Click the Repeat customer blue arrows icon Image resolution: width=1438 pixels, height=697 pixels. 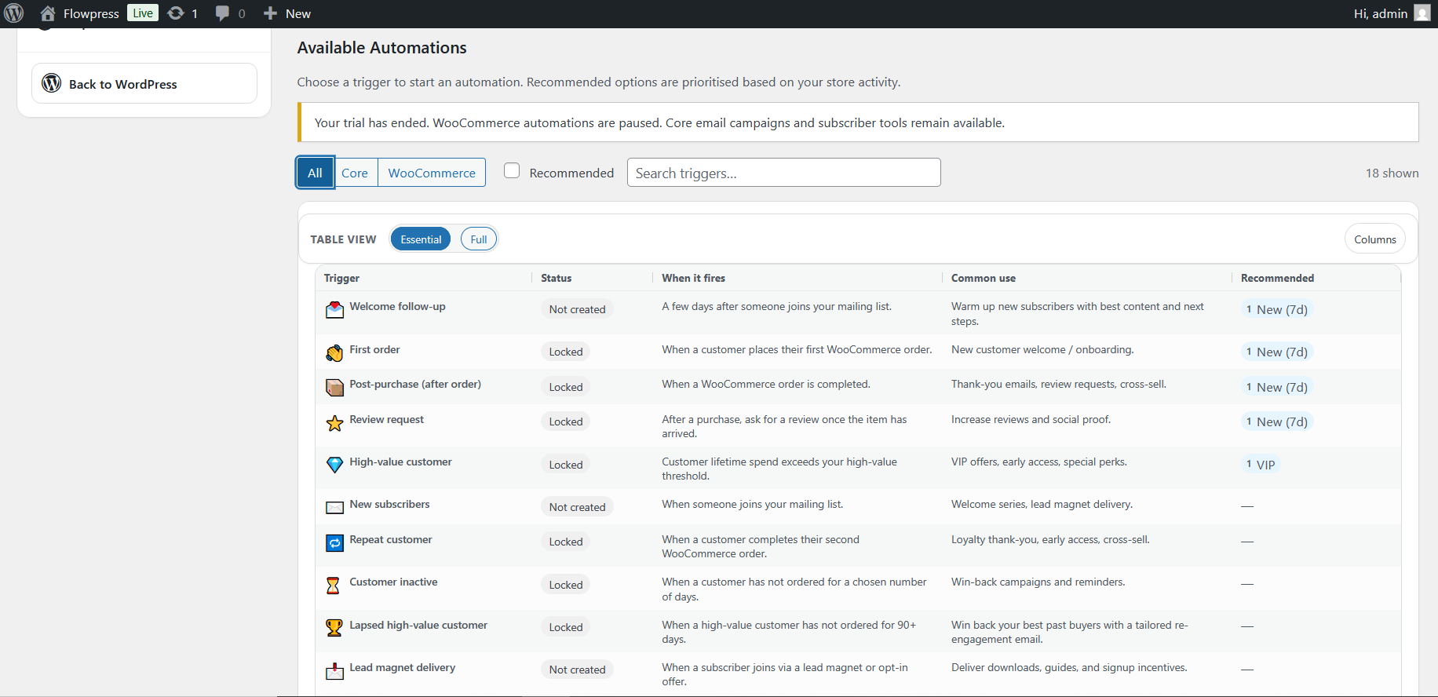click(x=334, y=542)
